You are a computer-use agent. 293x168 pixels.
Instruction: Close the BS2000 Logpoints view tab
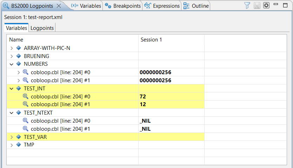pyautogui.click(x=59, y=6)
